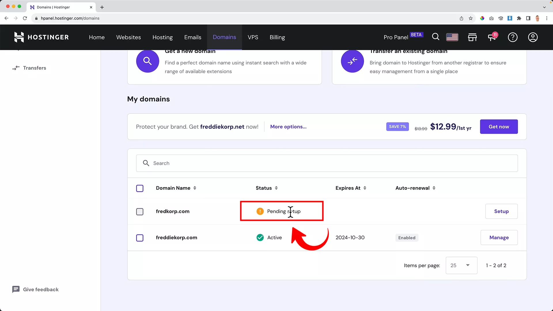Open notifications with the 11 badge
The height and width of the screenshot is (311, 553).
click(x=492, y=37)
